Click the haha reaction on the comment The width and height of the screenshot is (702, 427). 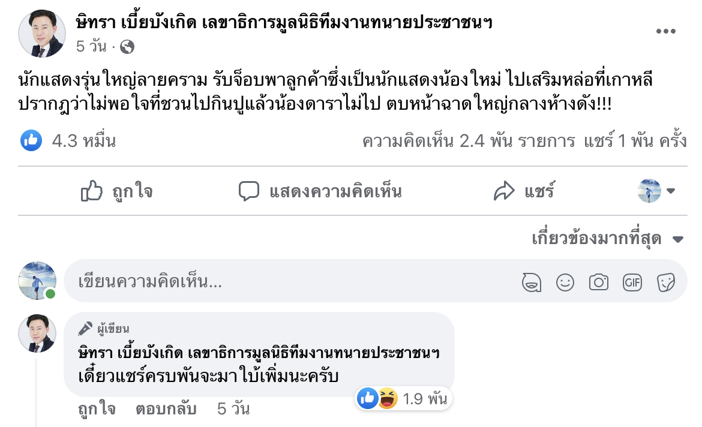388,398
